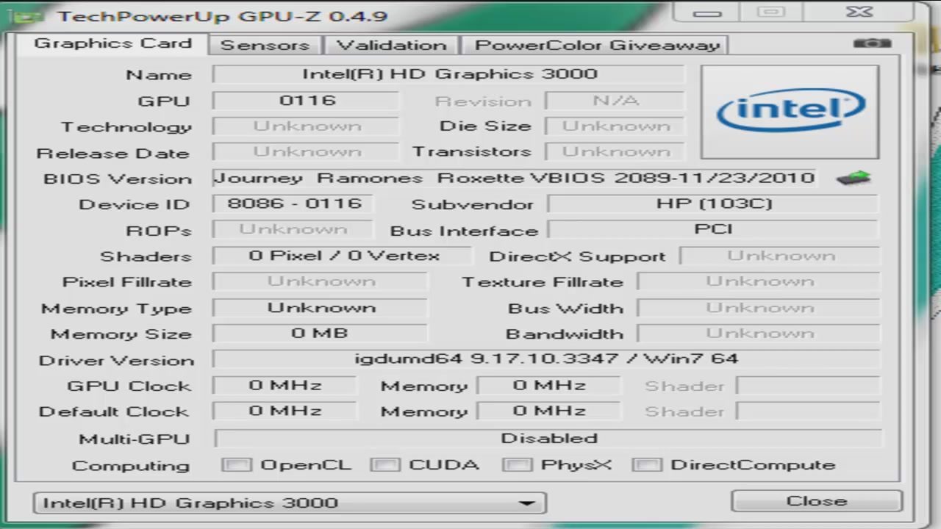Click the Bus Width Unknown field
941x529 pixels.
759,308
